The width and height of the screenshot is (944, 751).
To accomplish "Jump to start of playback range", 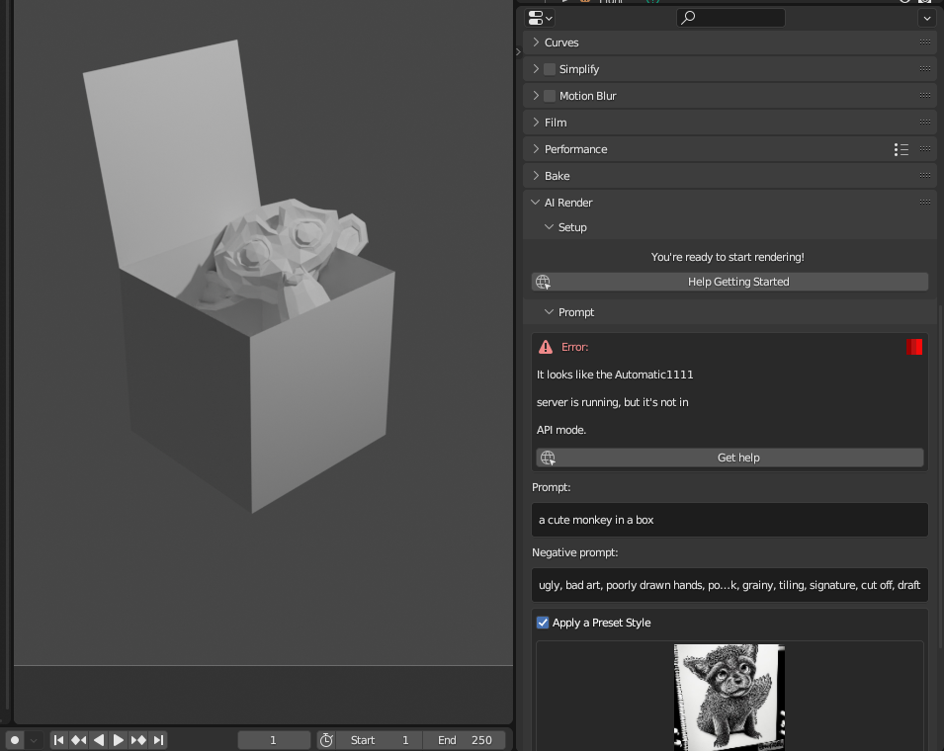I will [x=59, y=739].
